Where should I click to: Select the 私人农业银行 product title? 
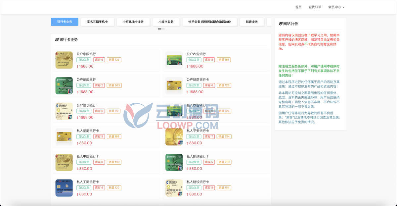pyautogui.click(x=196, y=105)
